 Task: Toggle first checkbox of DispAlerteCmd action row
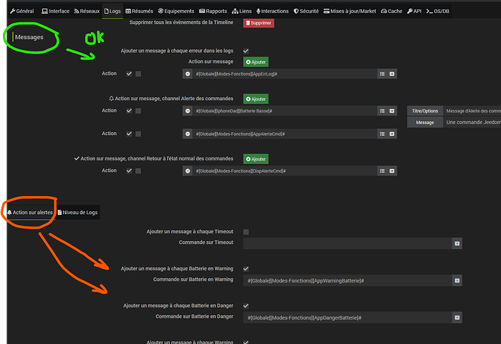tap(129, 171)
